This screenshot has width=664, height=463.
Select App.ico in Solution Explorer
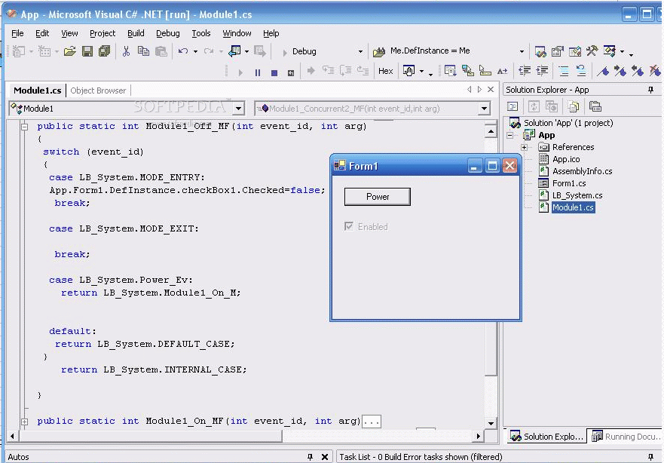tap(566, 159)
